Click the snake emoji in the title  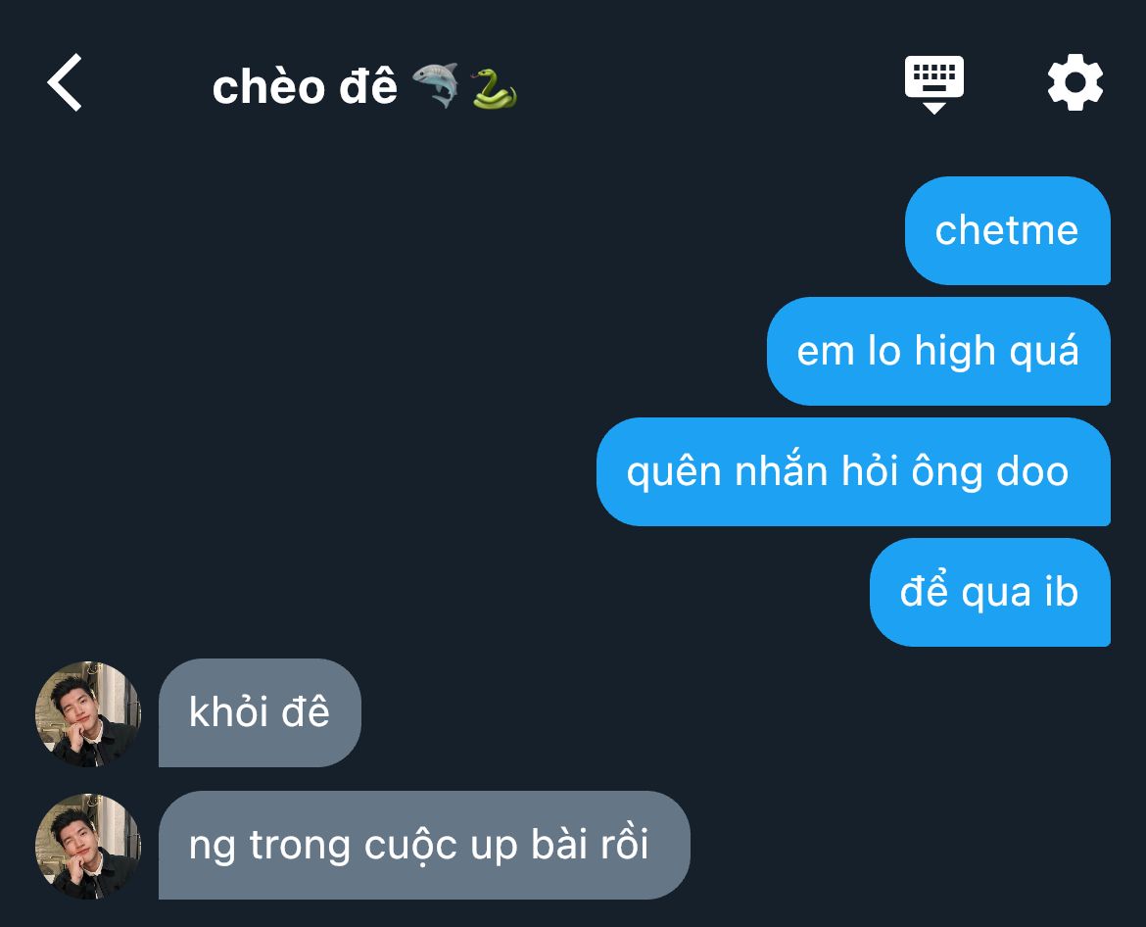(494, 88)
